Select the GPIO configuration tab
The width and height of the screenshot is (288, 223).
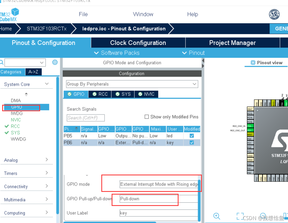76,94
